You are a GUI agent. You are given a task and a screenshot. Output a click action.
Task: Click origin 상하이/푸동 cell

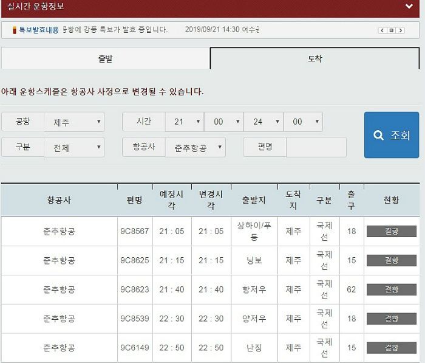click(x=254, y=231)
